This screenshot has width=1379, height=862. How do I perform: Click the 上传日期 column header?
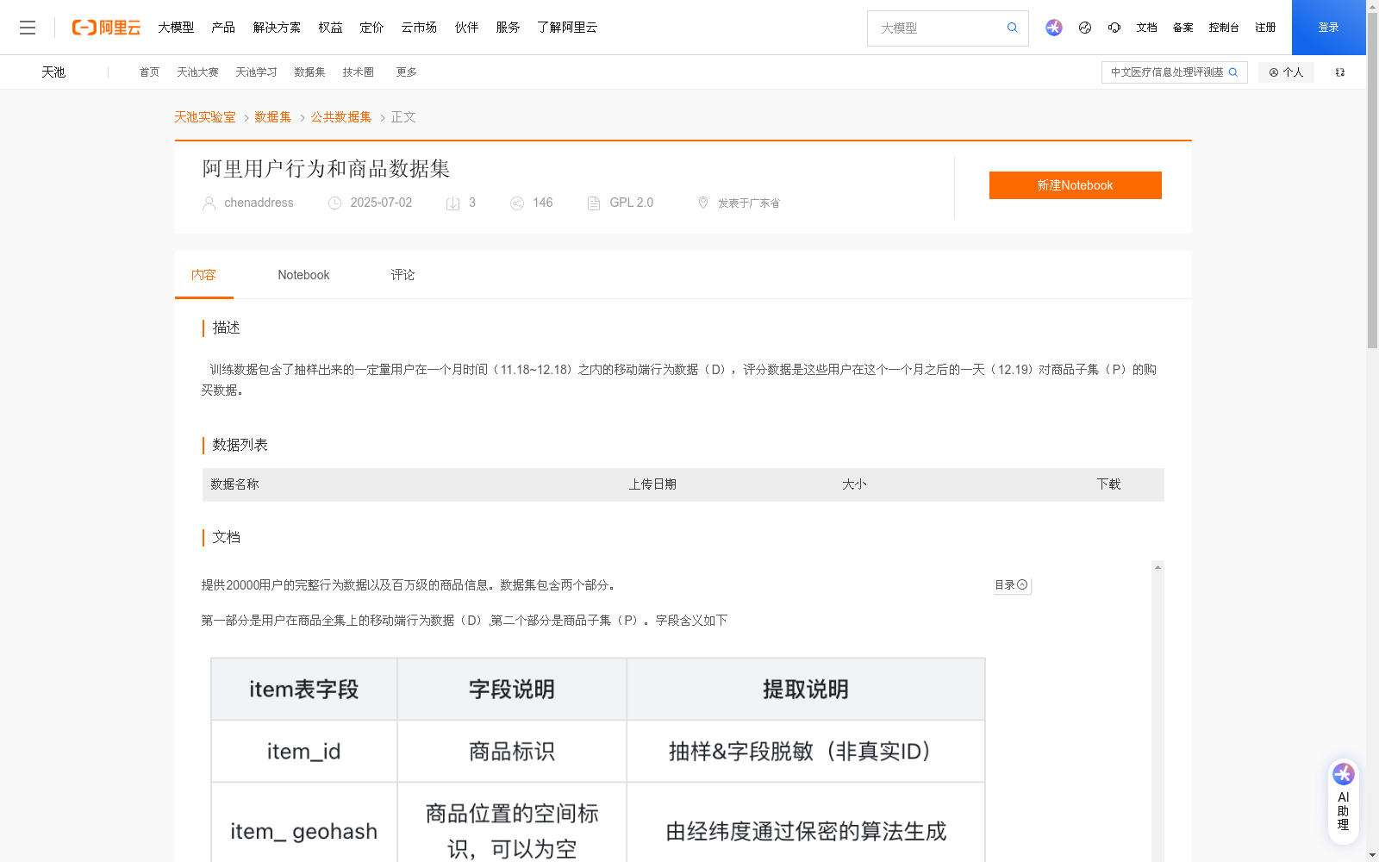coord(652,484)
